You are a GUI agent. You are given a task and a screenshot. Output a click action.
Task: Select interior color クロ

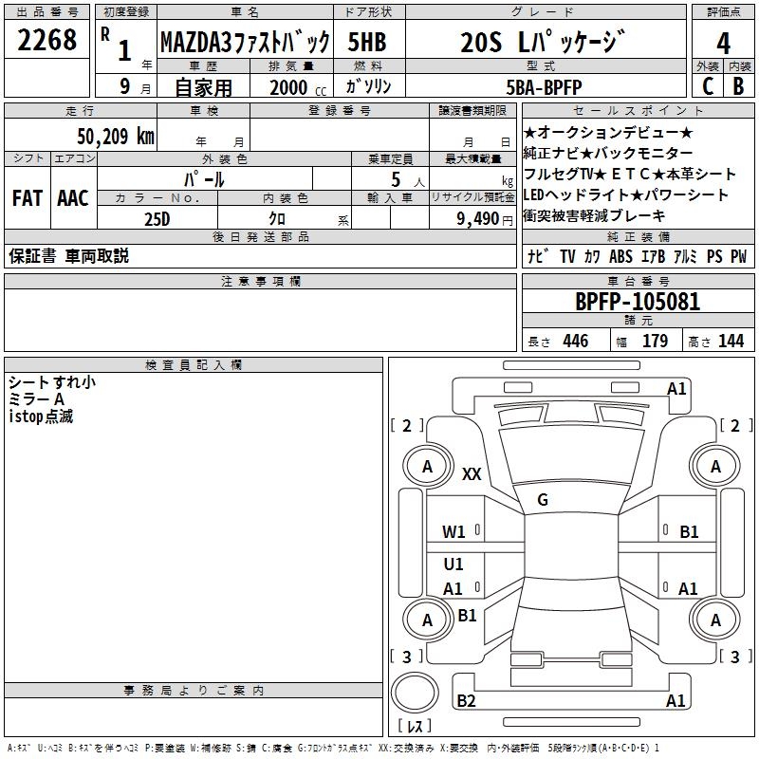277,219
